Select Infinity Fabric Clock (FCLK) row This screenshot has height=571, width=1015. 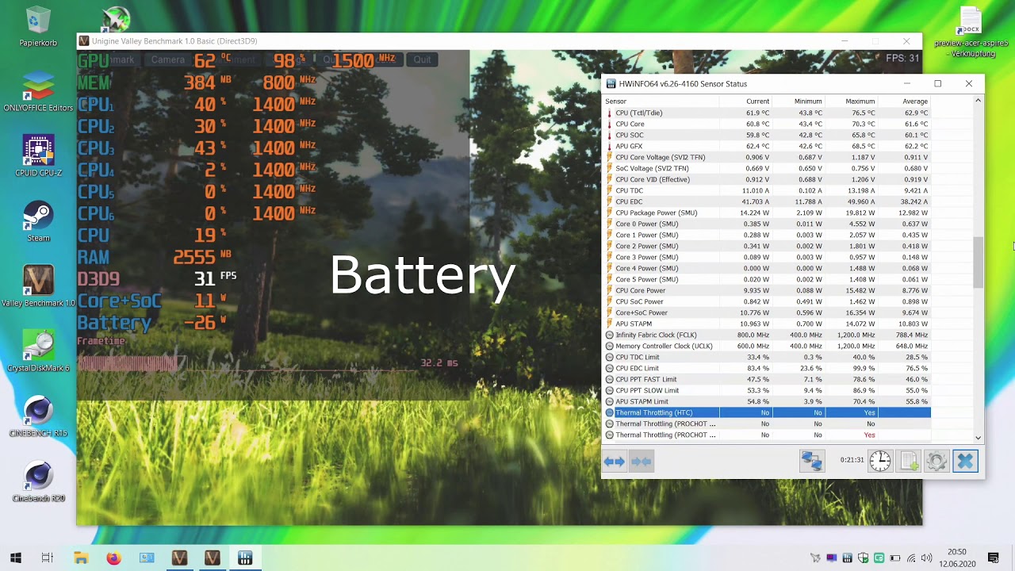click(766, 335)
